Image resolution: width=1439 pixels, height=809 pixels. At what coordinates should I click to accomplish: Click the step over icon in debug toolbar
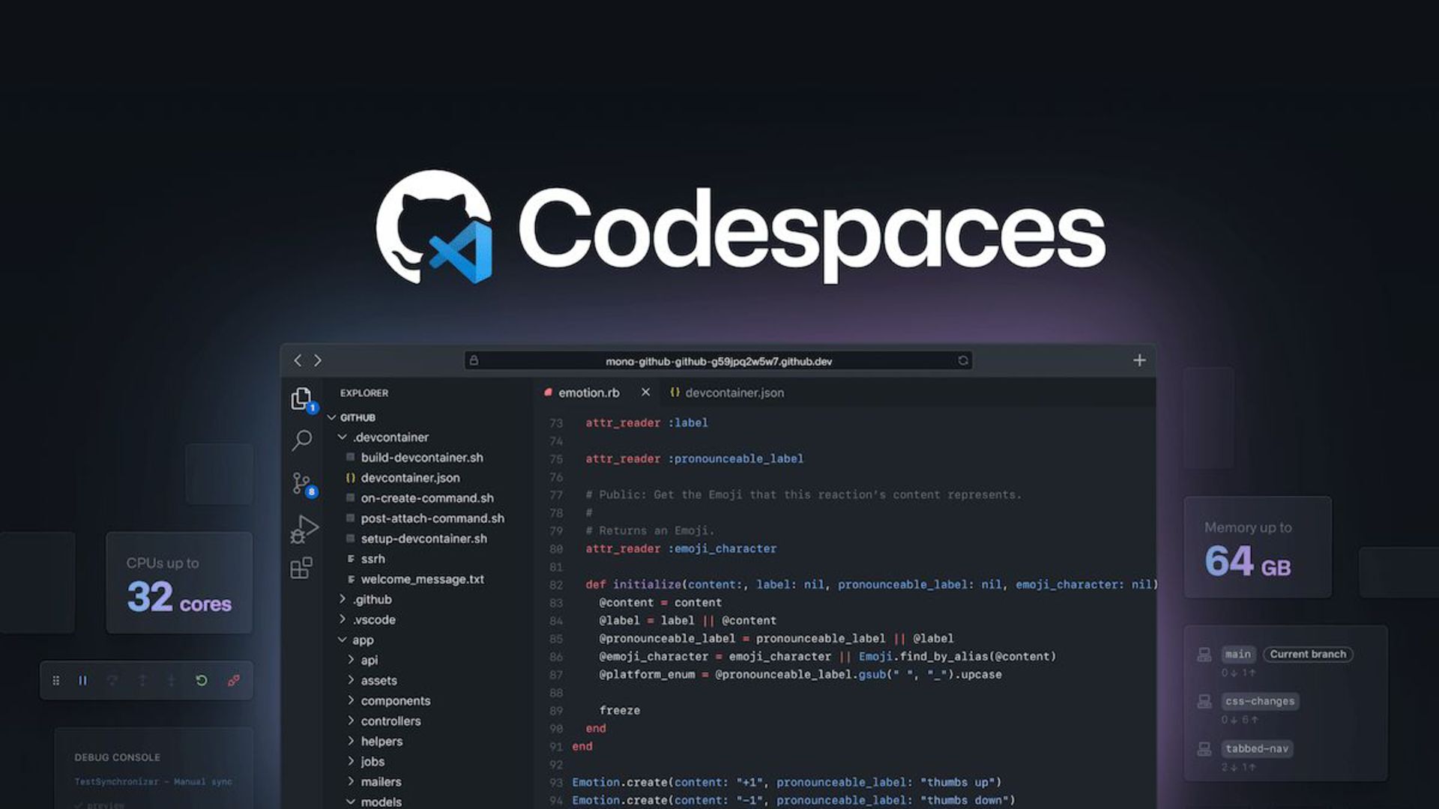[x=112, y=680]
